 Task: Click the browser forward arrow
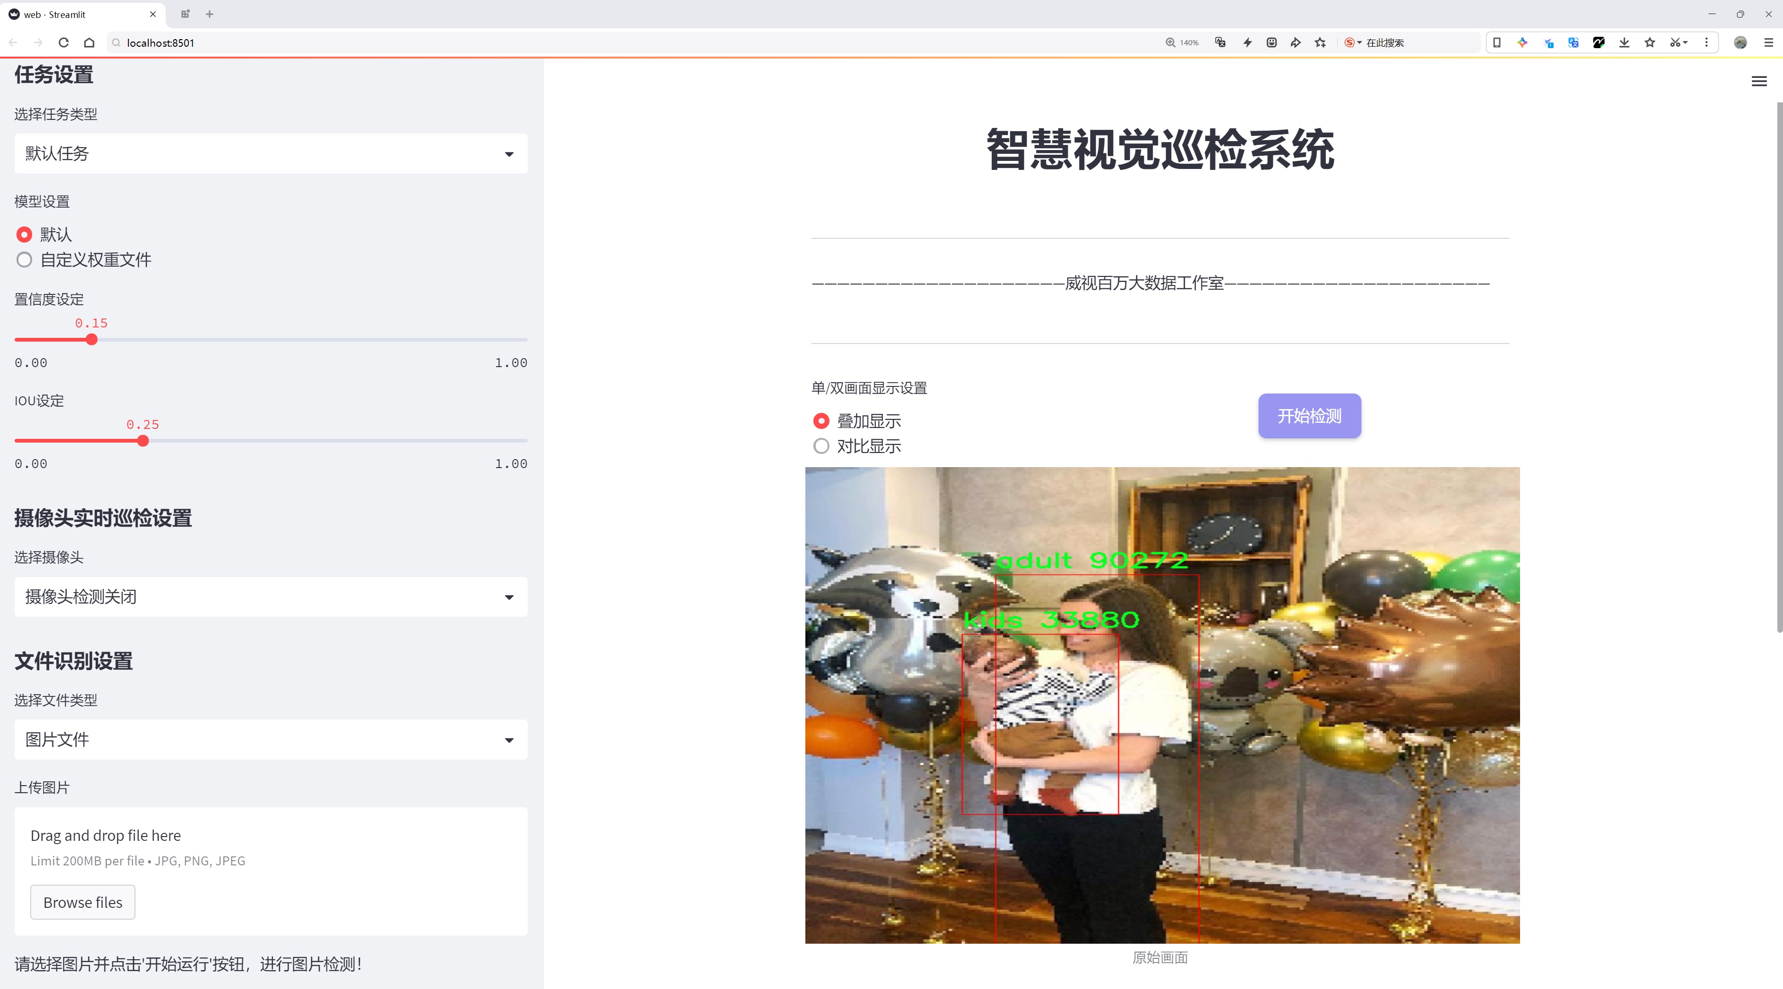click(38, 42)
